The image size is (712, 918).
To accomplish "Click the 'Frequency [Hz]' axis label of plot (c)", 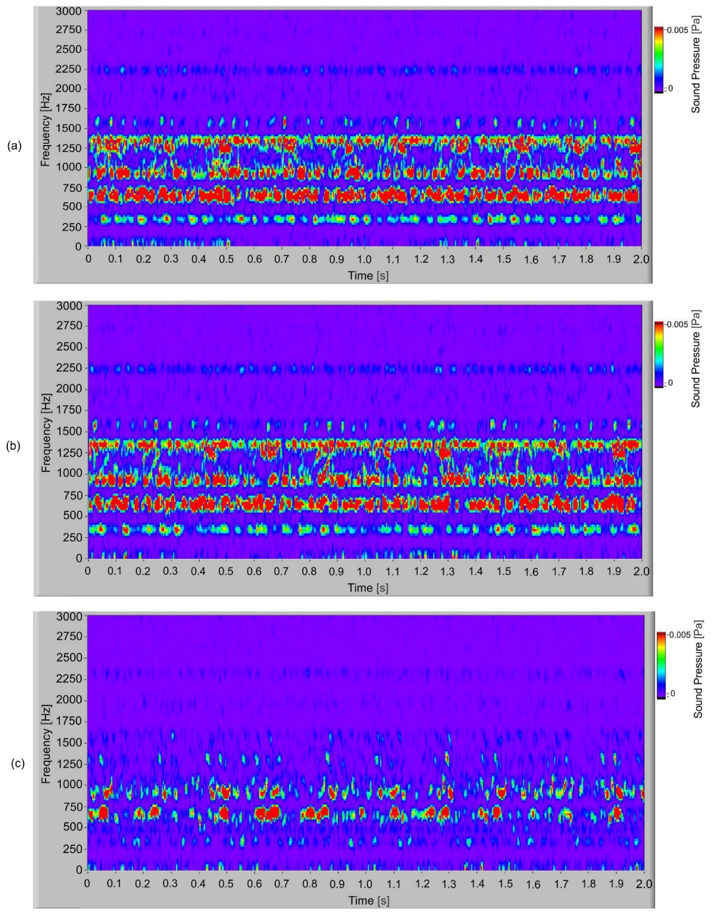I will pyautogui.click(x=45, y=744).
